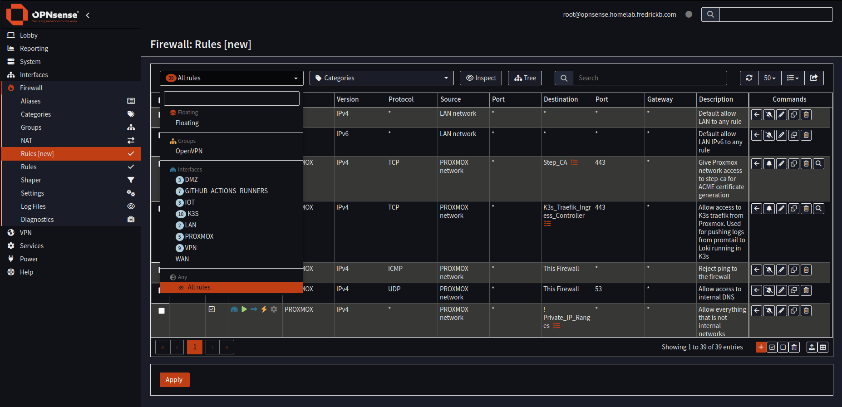Viewport: 842px width, 407px height.
Task: Open the Categories dropdown filter
Action: (x=381, y=78)
